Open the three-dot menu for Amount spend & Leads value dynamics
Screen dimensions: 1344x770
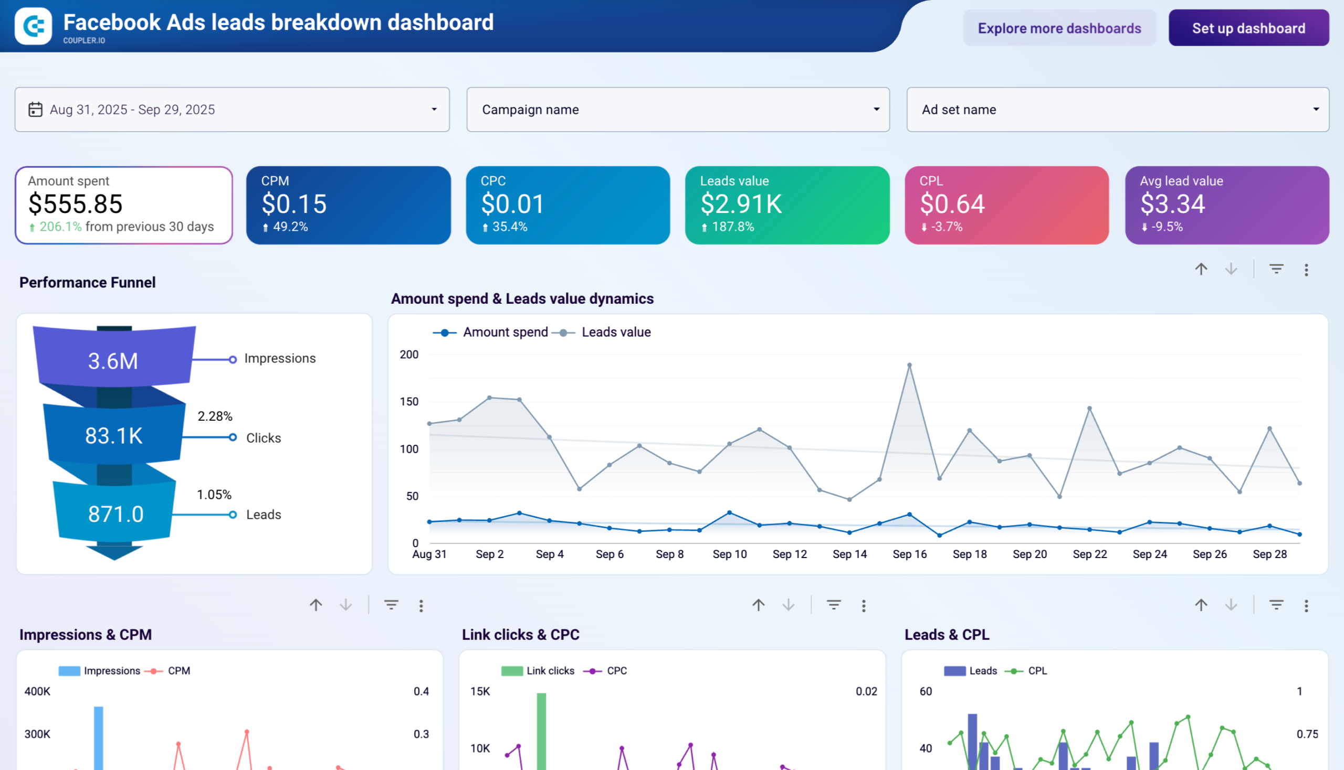[x=864, y=604]
